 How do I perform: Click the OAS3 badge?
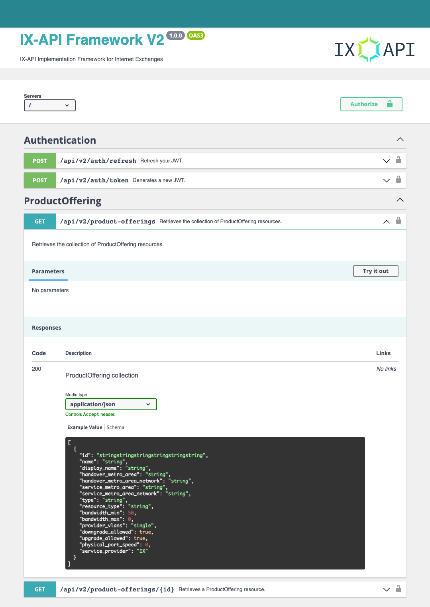196,36
